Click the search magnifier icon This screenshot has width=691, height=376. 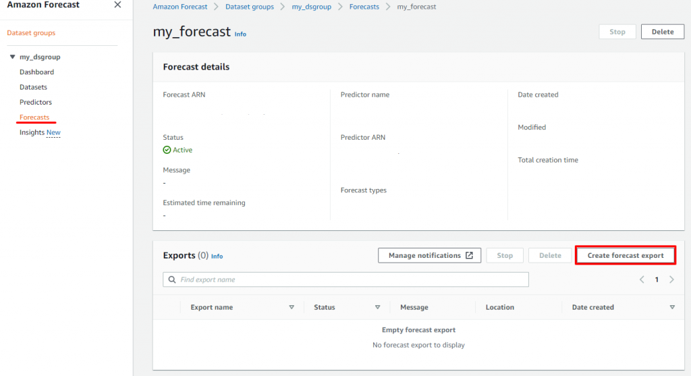click(172, 279)
